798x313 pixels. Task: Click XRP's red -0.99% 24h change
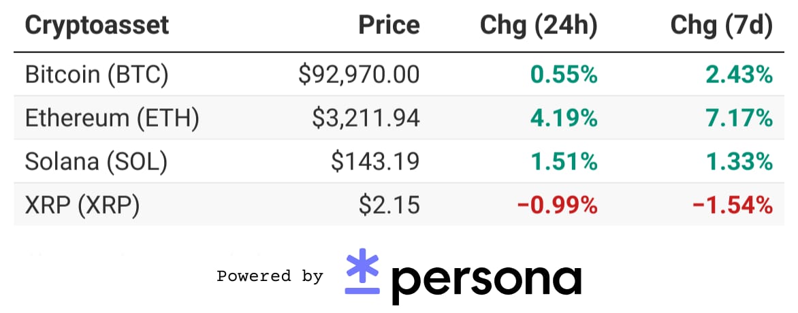pyautogui.click(x=557, y=205)
